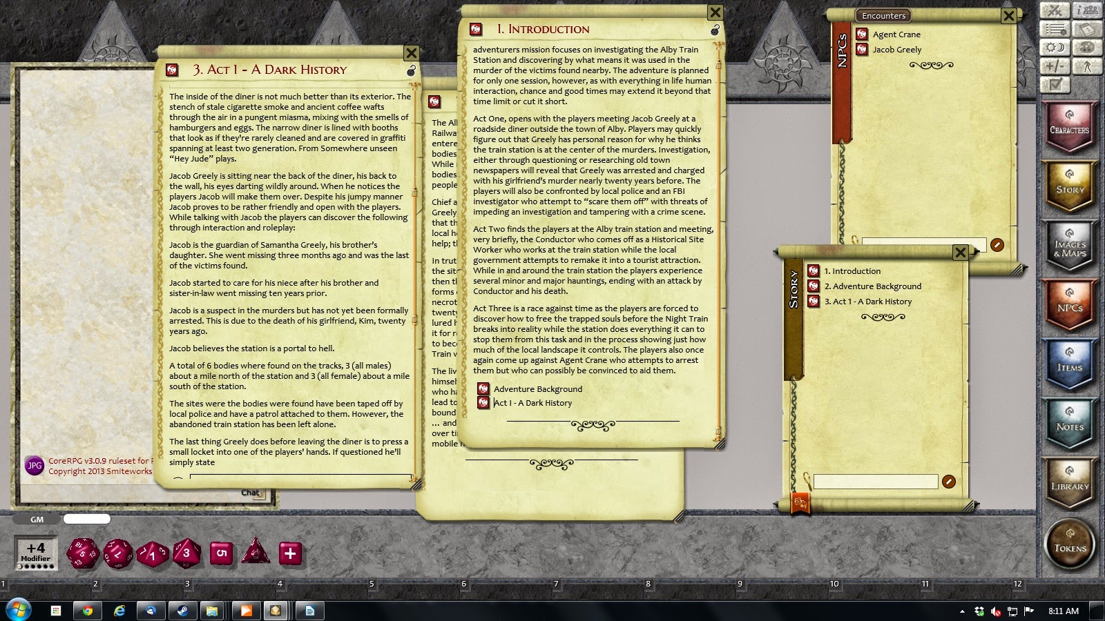Pick the d12 die showing 7
Viewport: 1105px width, 621px height.
pyautogui.click(x=118, y=553)
